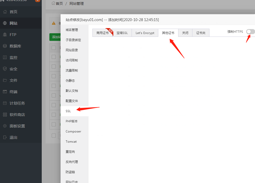Open the 证书夹 tab
255x183 pixels.
pos(201,33)
